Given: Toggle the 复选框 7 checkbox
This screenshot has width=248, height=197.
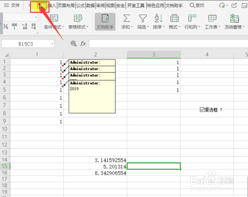Looking at the screenshot, I should tap(202, 110).
